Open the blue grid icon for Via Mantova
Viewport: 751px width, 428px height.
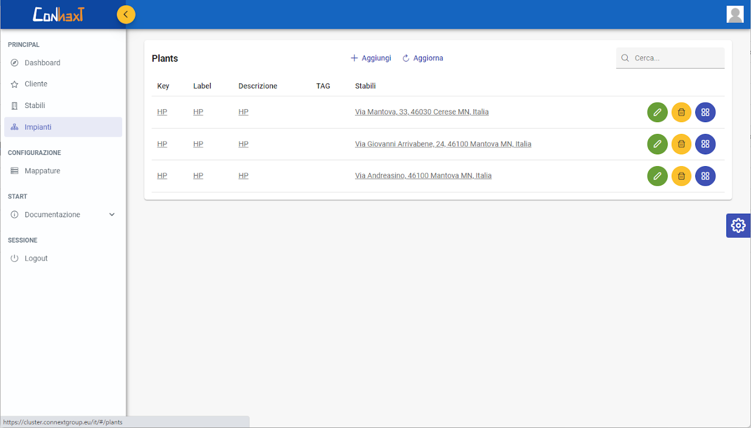coord(705,112)
